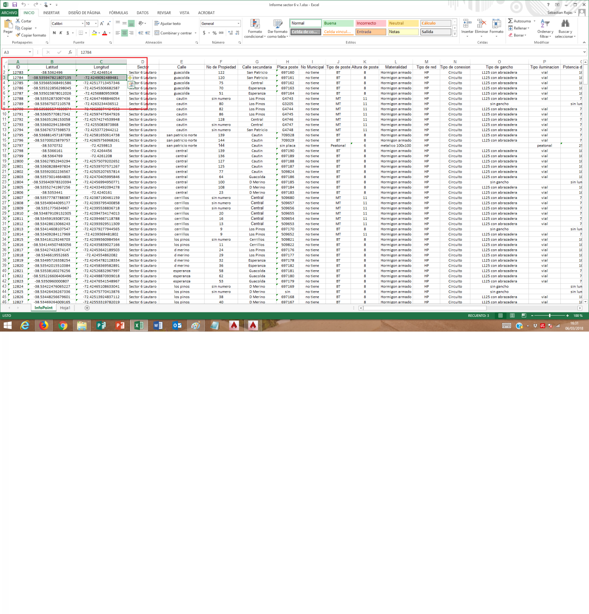
Task: Adjust the zoom slider in status bar
Action: point(550,316)
